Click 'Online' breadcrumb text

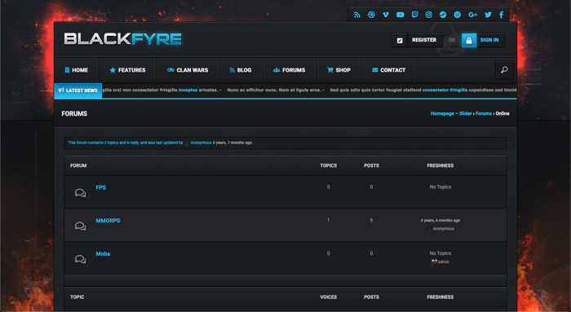click(502, 113)
